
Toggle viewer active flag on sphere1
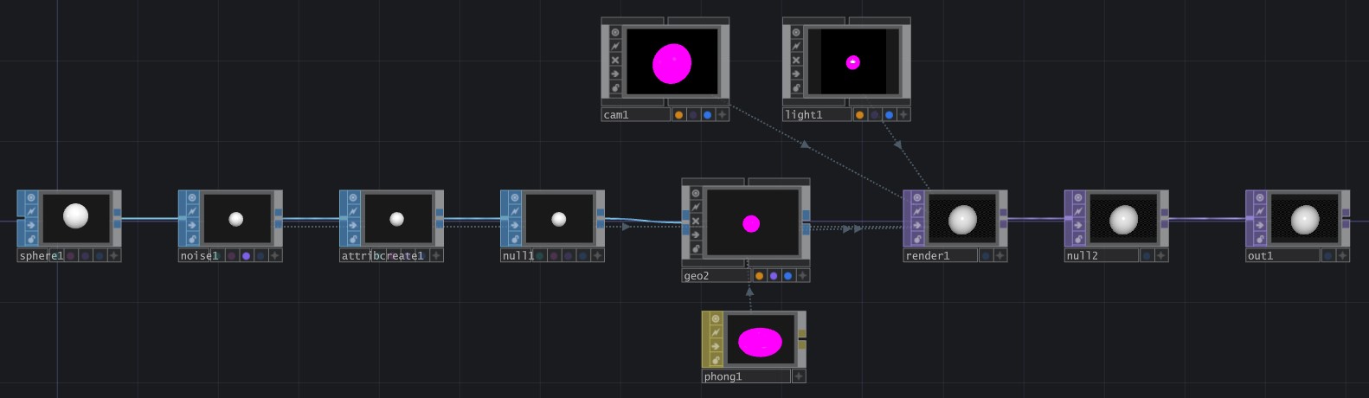pyautogui.click(x=31, y=197)
